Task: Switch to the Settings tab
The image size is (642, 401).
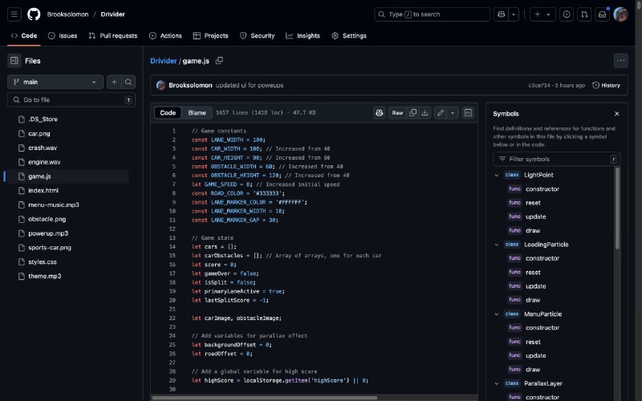Action: [x=349, y=35]
